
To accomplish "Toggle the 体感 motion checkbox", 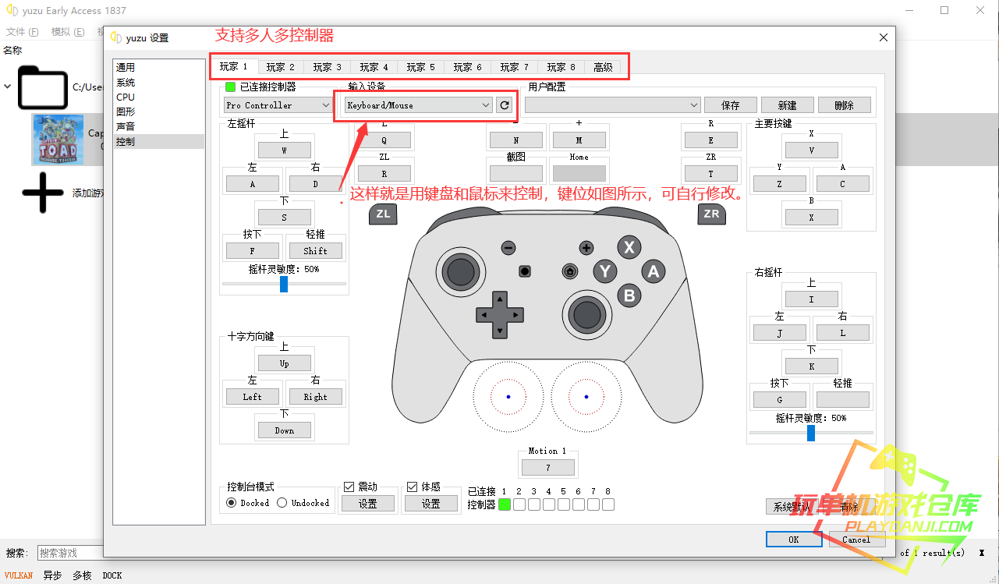I will tap(413, 487).
